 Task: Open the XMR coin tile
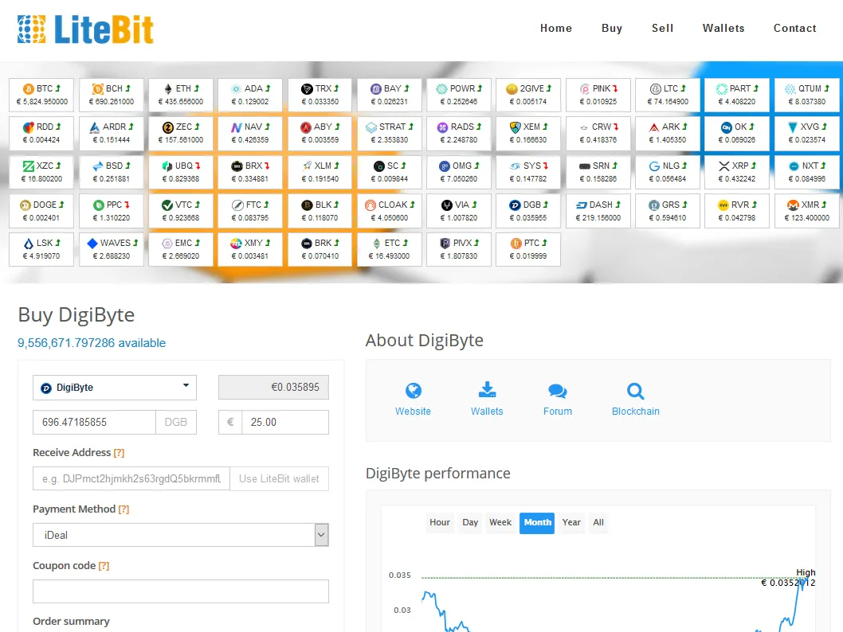coord(807,211)
